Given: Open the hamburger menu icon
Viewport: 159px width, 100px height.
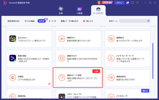Looking at the screenshot, I should tap(138, 3).
